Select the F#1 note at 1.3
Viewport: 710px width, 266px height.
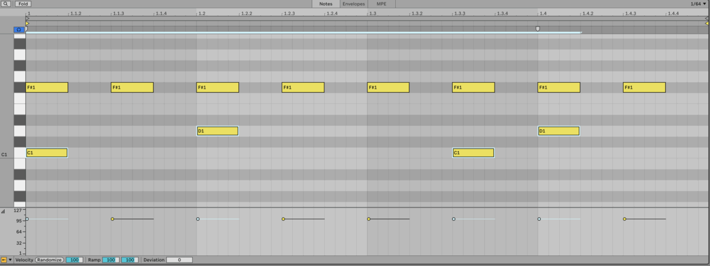[388, 87]
